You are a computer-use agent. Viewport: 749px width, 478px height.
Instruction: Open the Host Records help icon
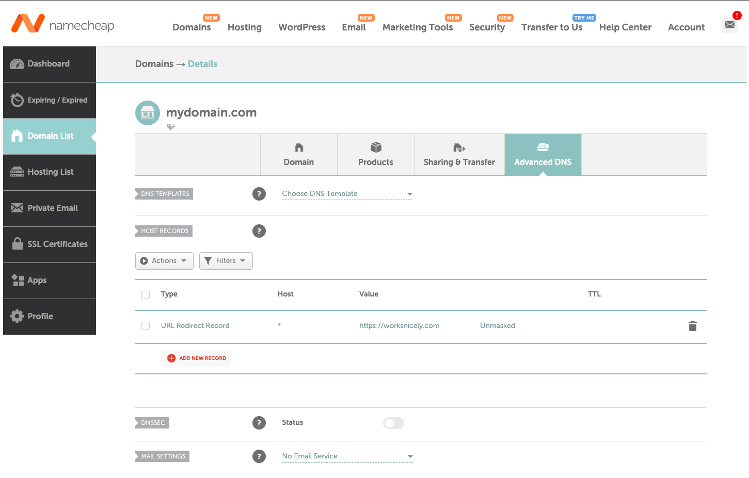(x=259, y=230)
